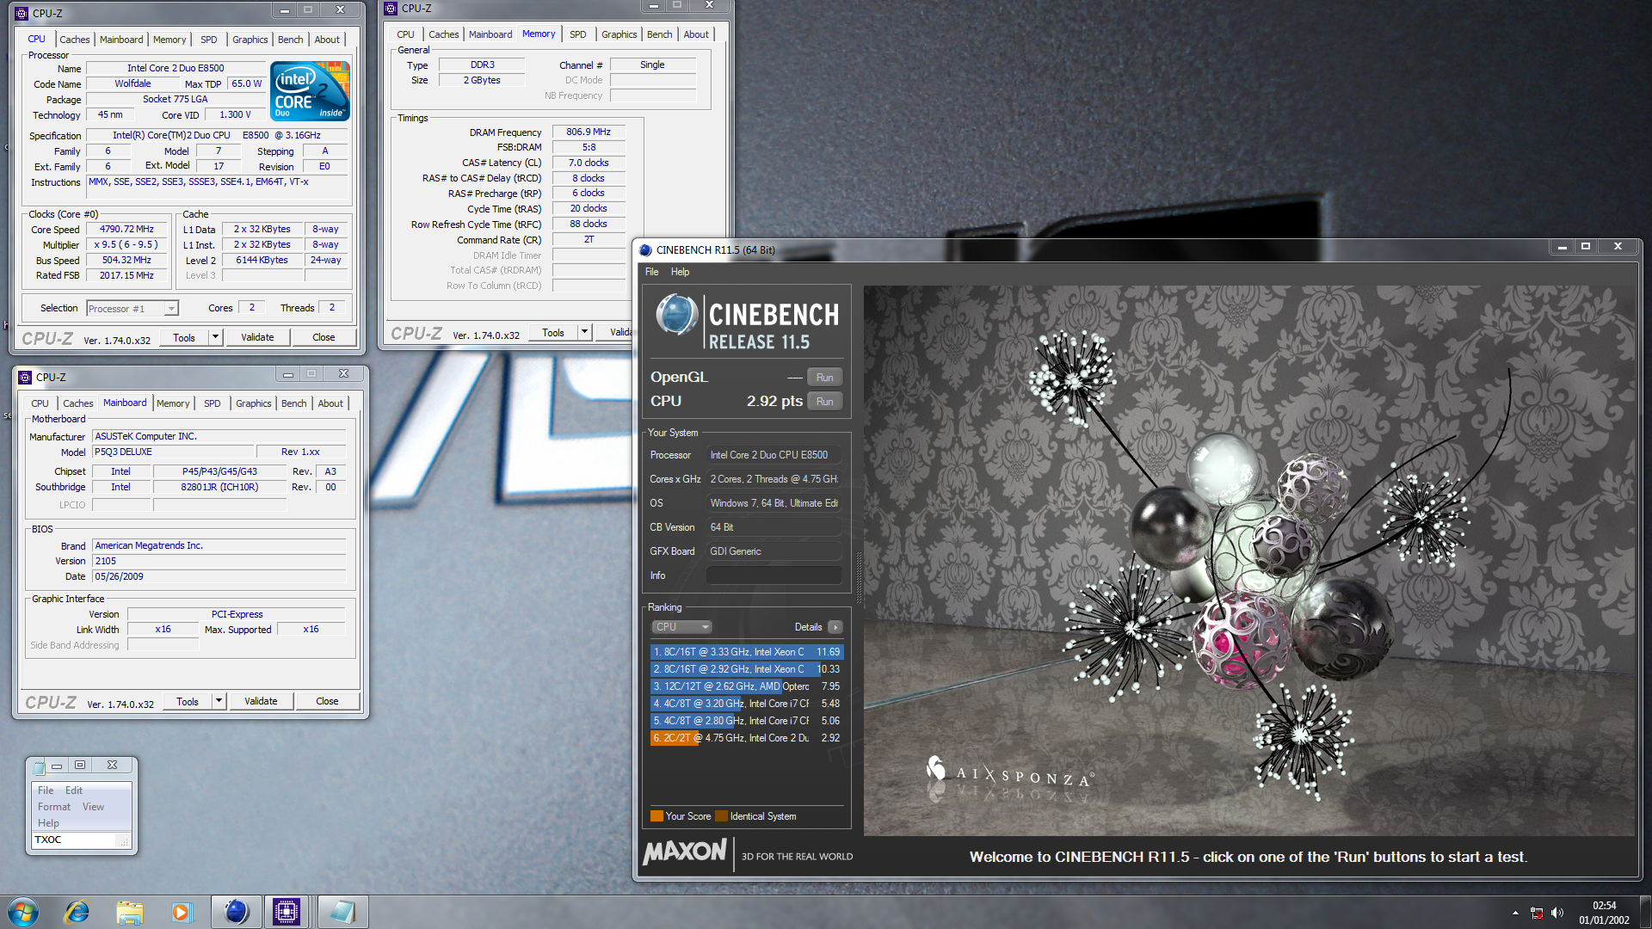Image resolution: width=1652 pixels, height=929 pixels.
Task: Click Tools button in Mainboard window
Action: (x=188, y=701)
